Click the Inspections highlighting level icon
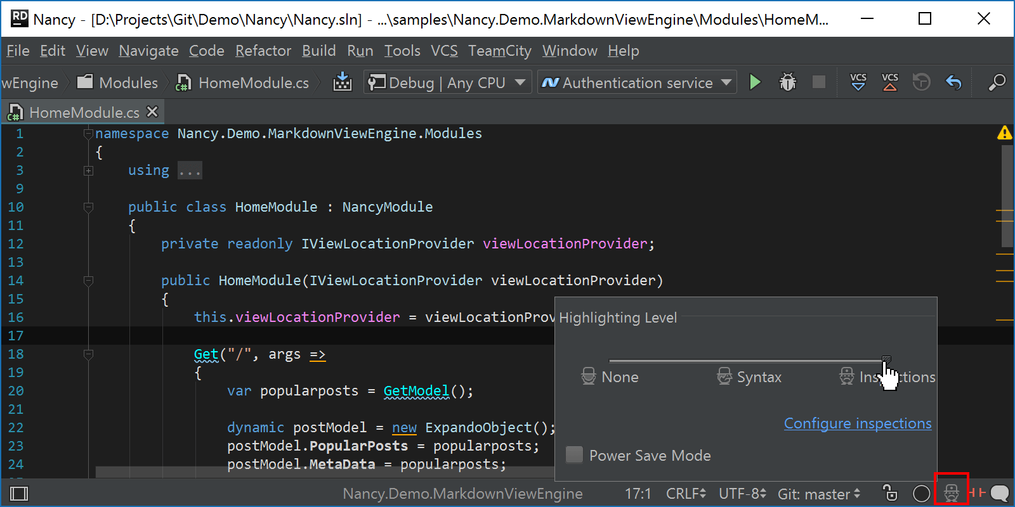Image resolution: width=1015 pixels, height=507 pixels. [847, 376]
